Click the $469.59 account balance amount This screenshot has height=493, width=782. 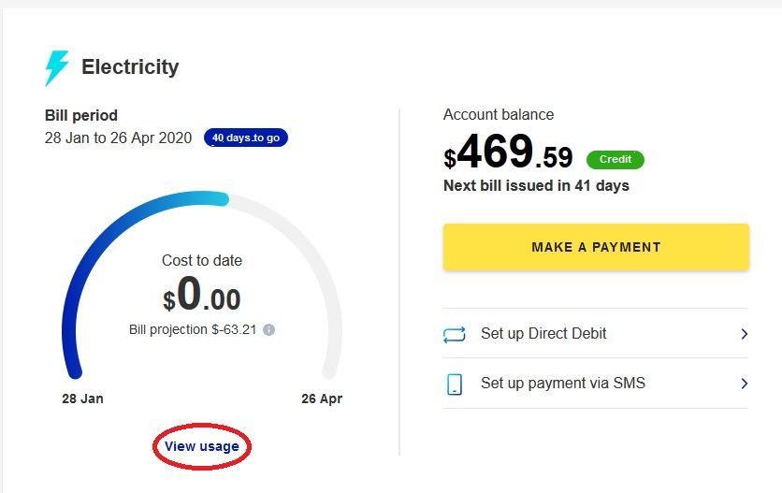point(508,153)
